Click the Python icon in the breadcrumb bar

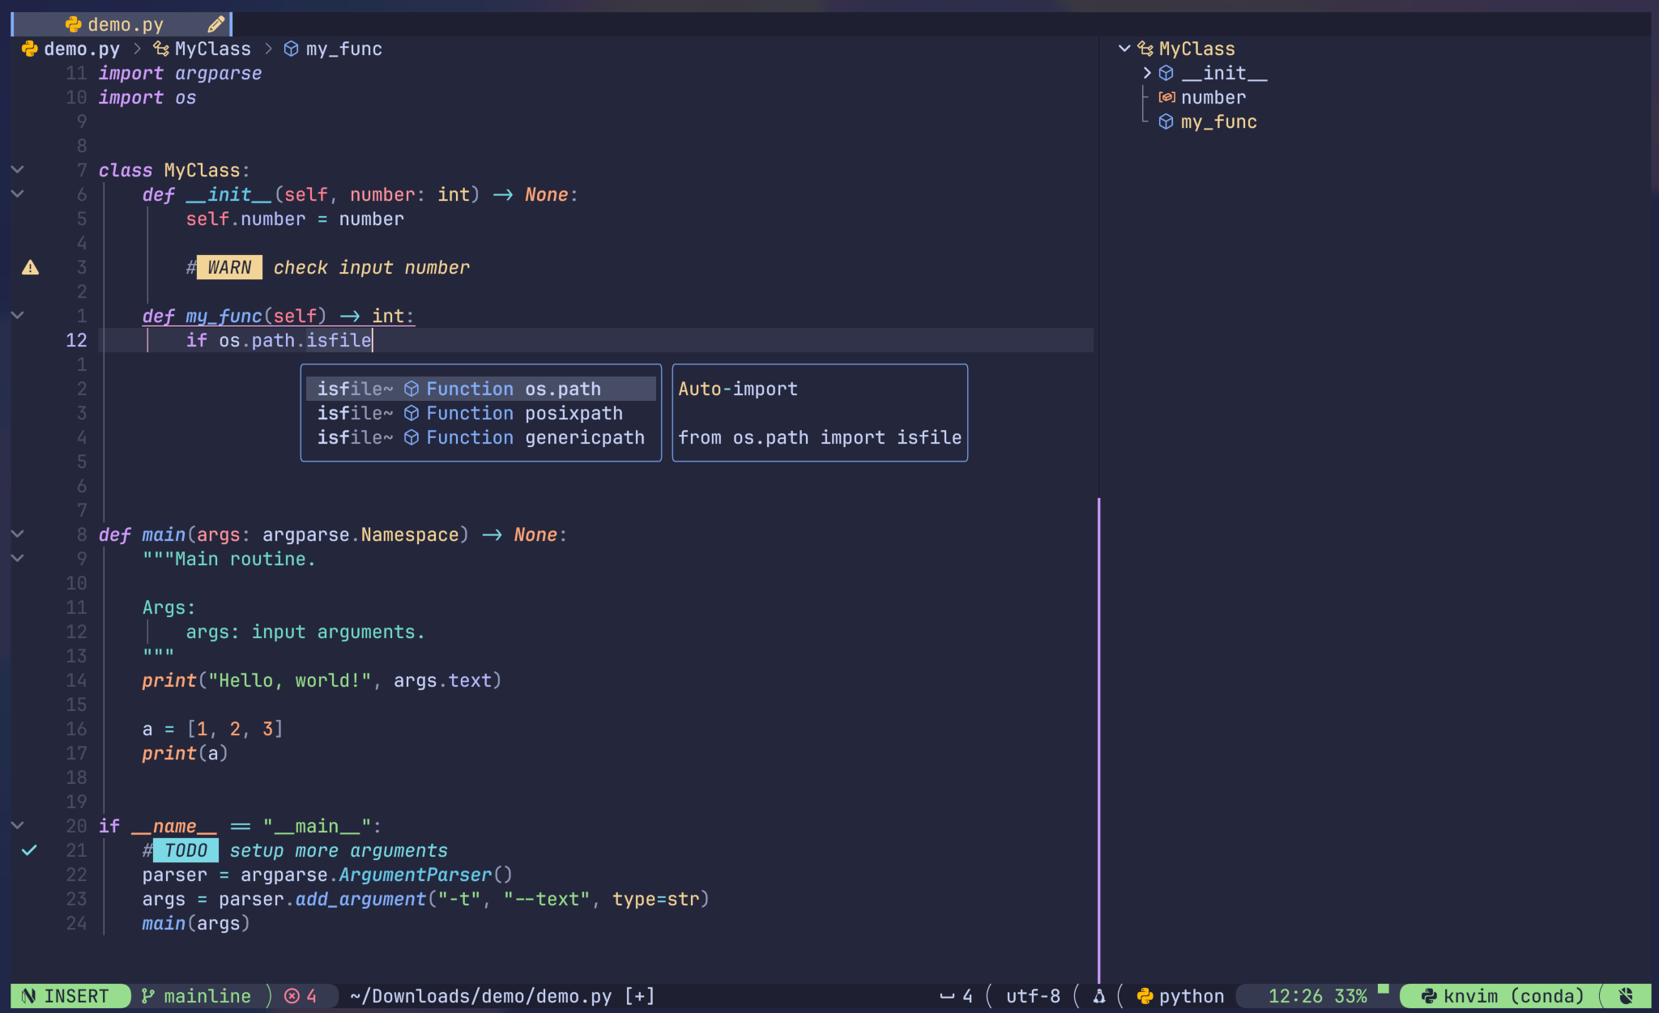30,49
